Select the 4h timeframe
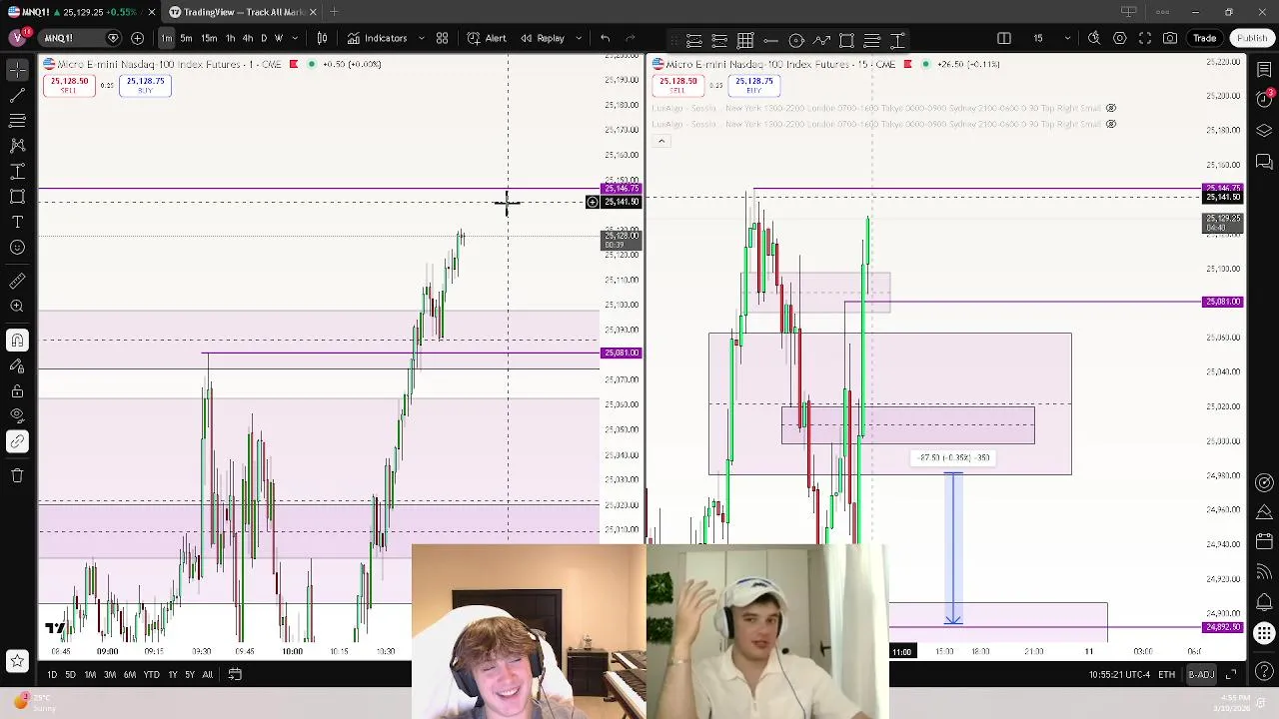 247,38
